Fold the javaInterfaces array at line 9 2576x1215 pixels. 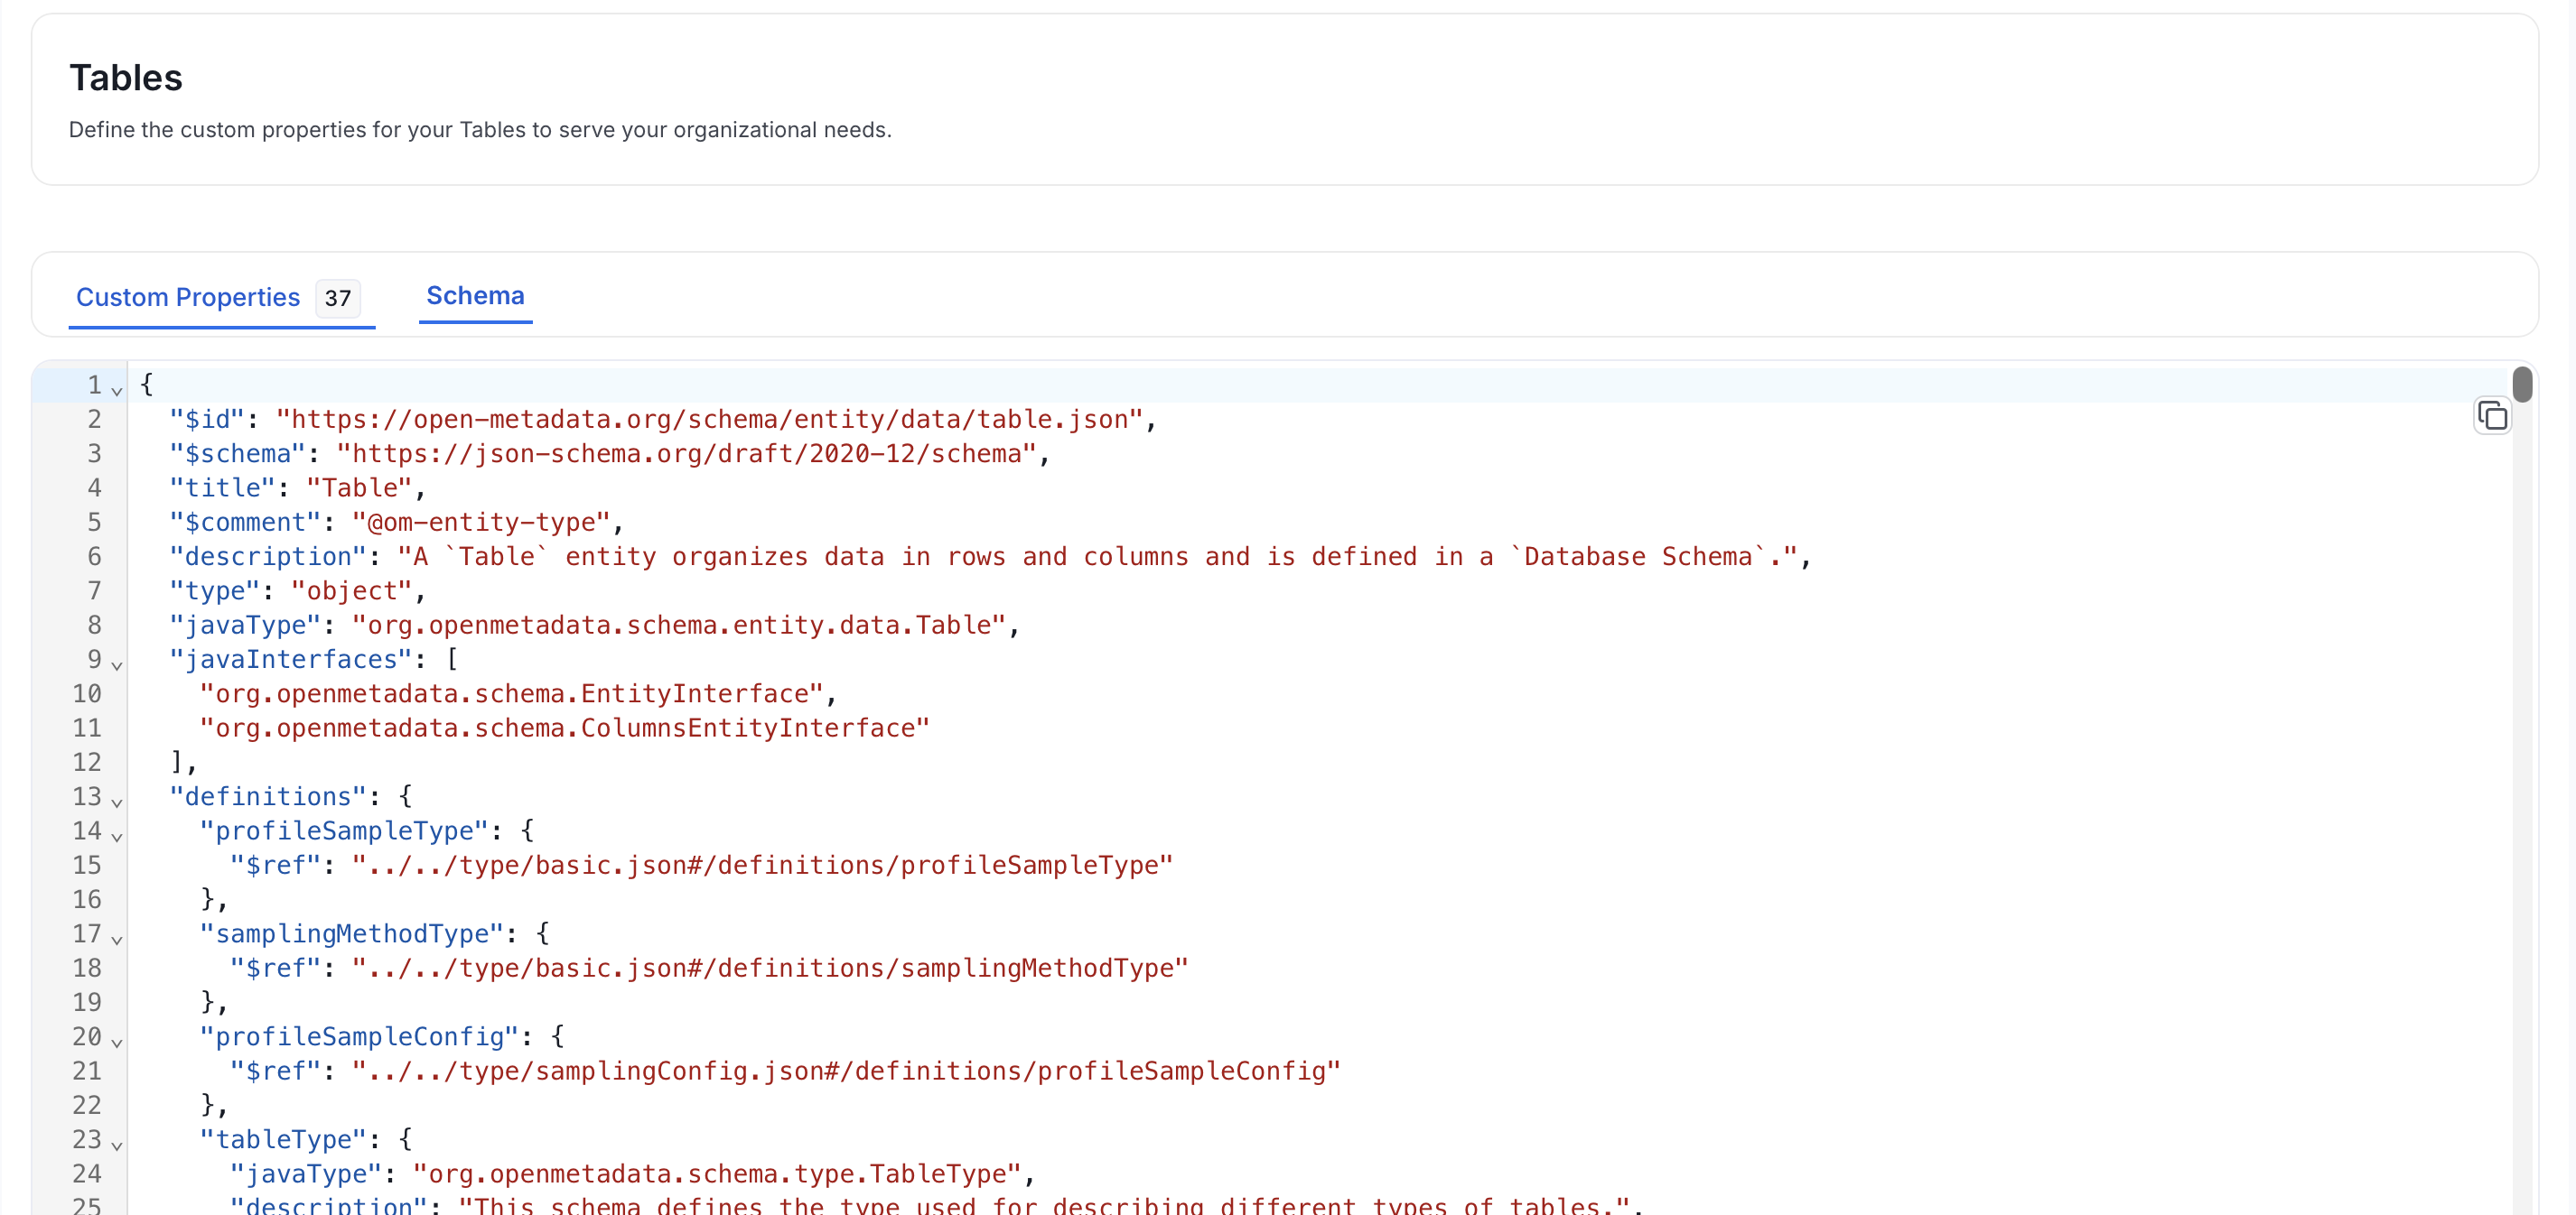point(117,664)
